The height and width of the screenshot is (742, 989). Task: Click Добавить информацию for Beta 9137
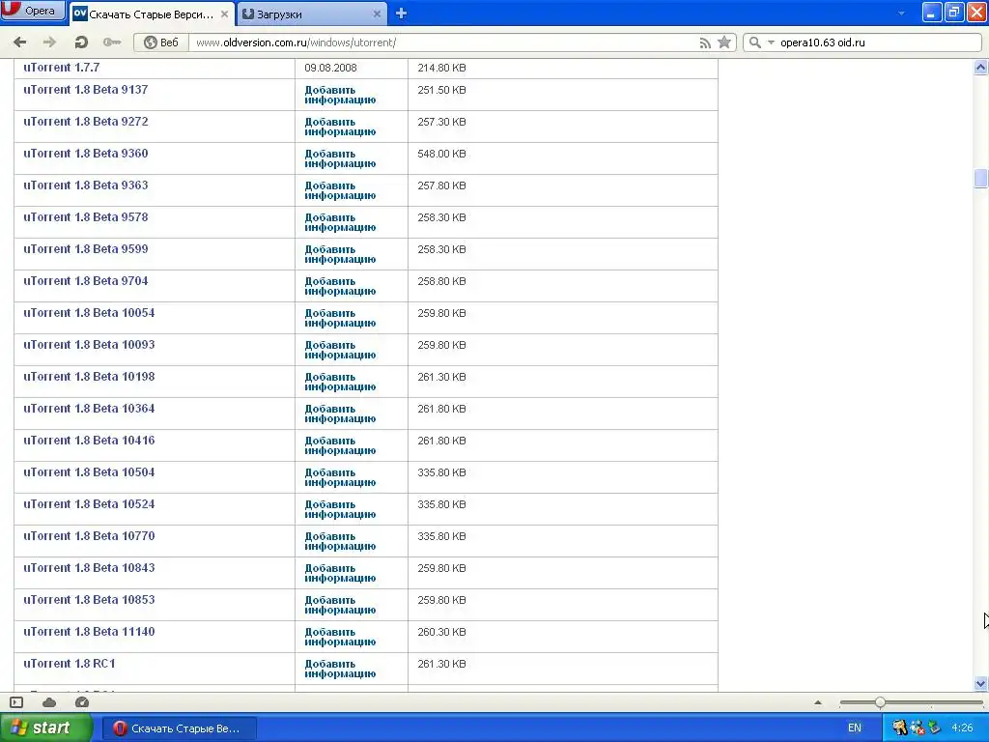point(340,95)
